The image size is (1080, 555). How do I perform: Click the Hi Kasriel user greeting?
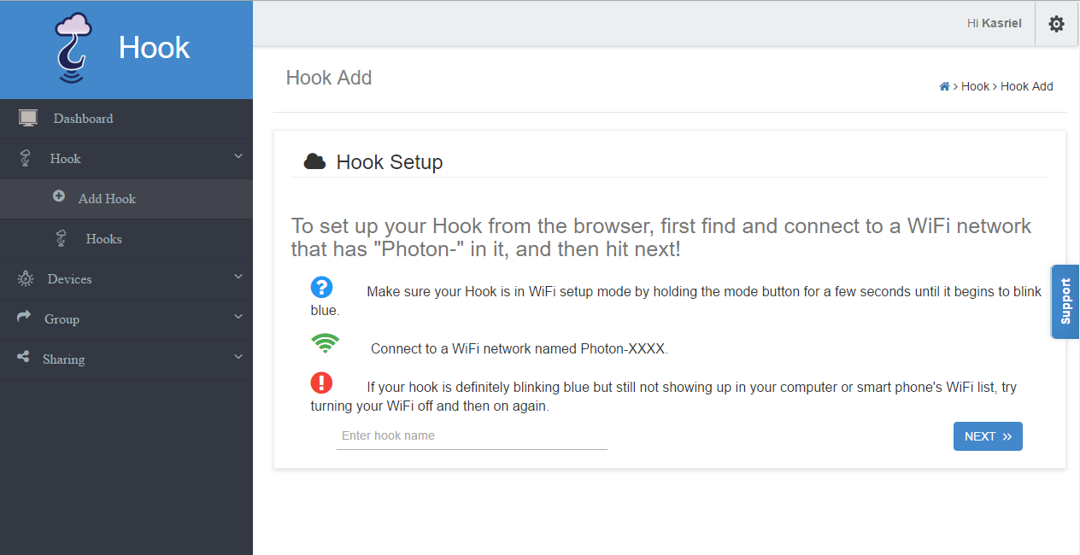click(x=995, y=23)
